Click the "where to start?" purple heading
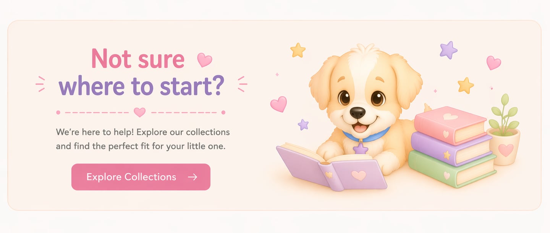 coord(141,86)
